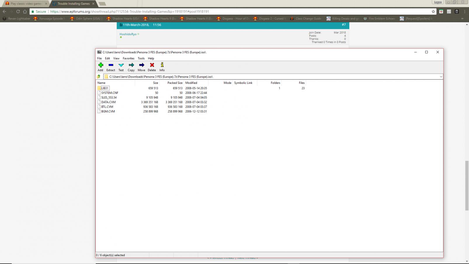
Task: Click the 7-Zip address path field
Action: [x=273, y=77]
